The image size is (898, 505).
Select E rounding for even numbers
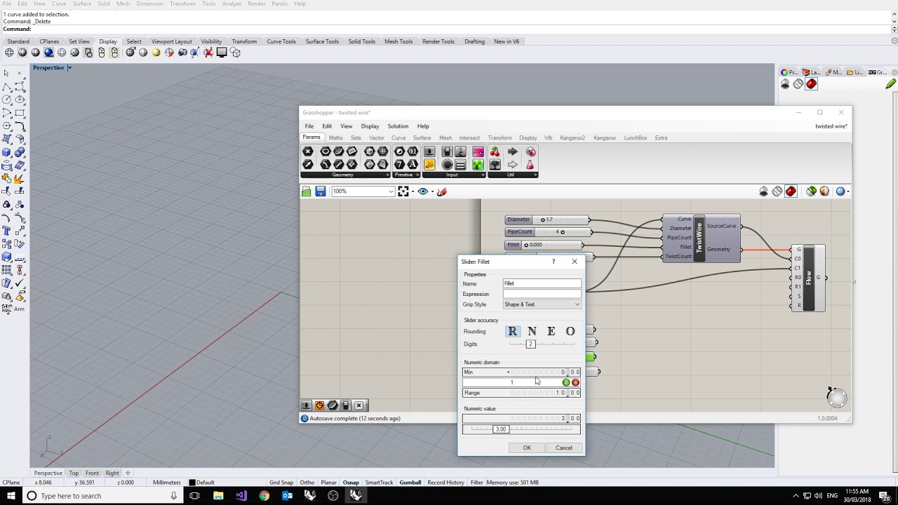pyautogui.click(x=551, y=331)
